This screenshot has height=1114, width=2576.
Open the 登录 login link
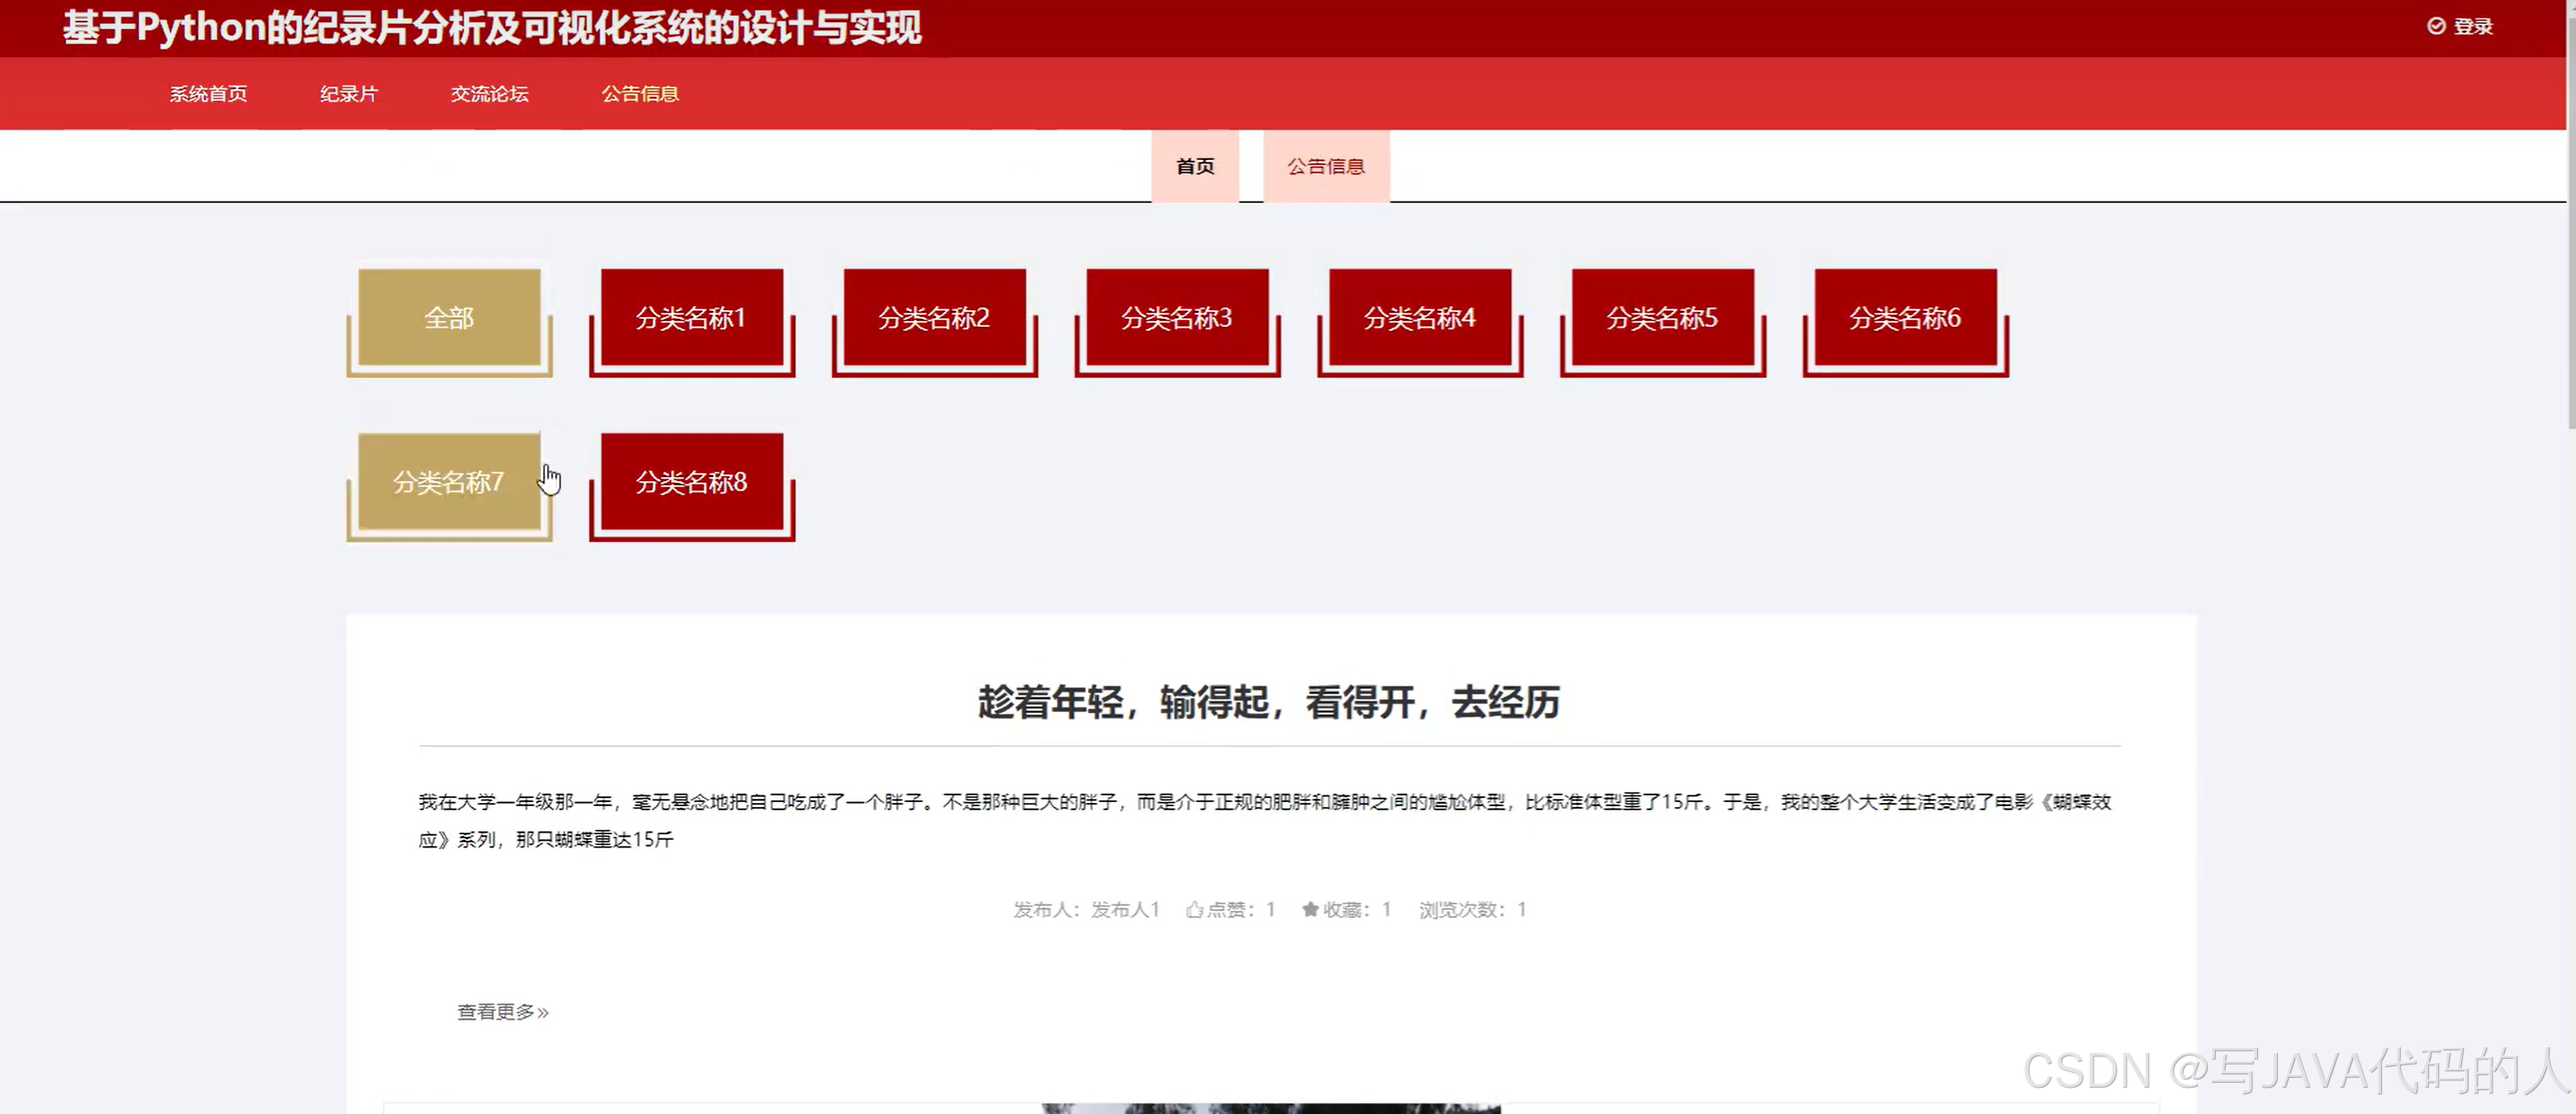(2473, 27)
